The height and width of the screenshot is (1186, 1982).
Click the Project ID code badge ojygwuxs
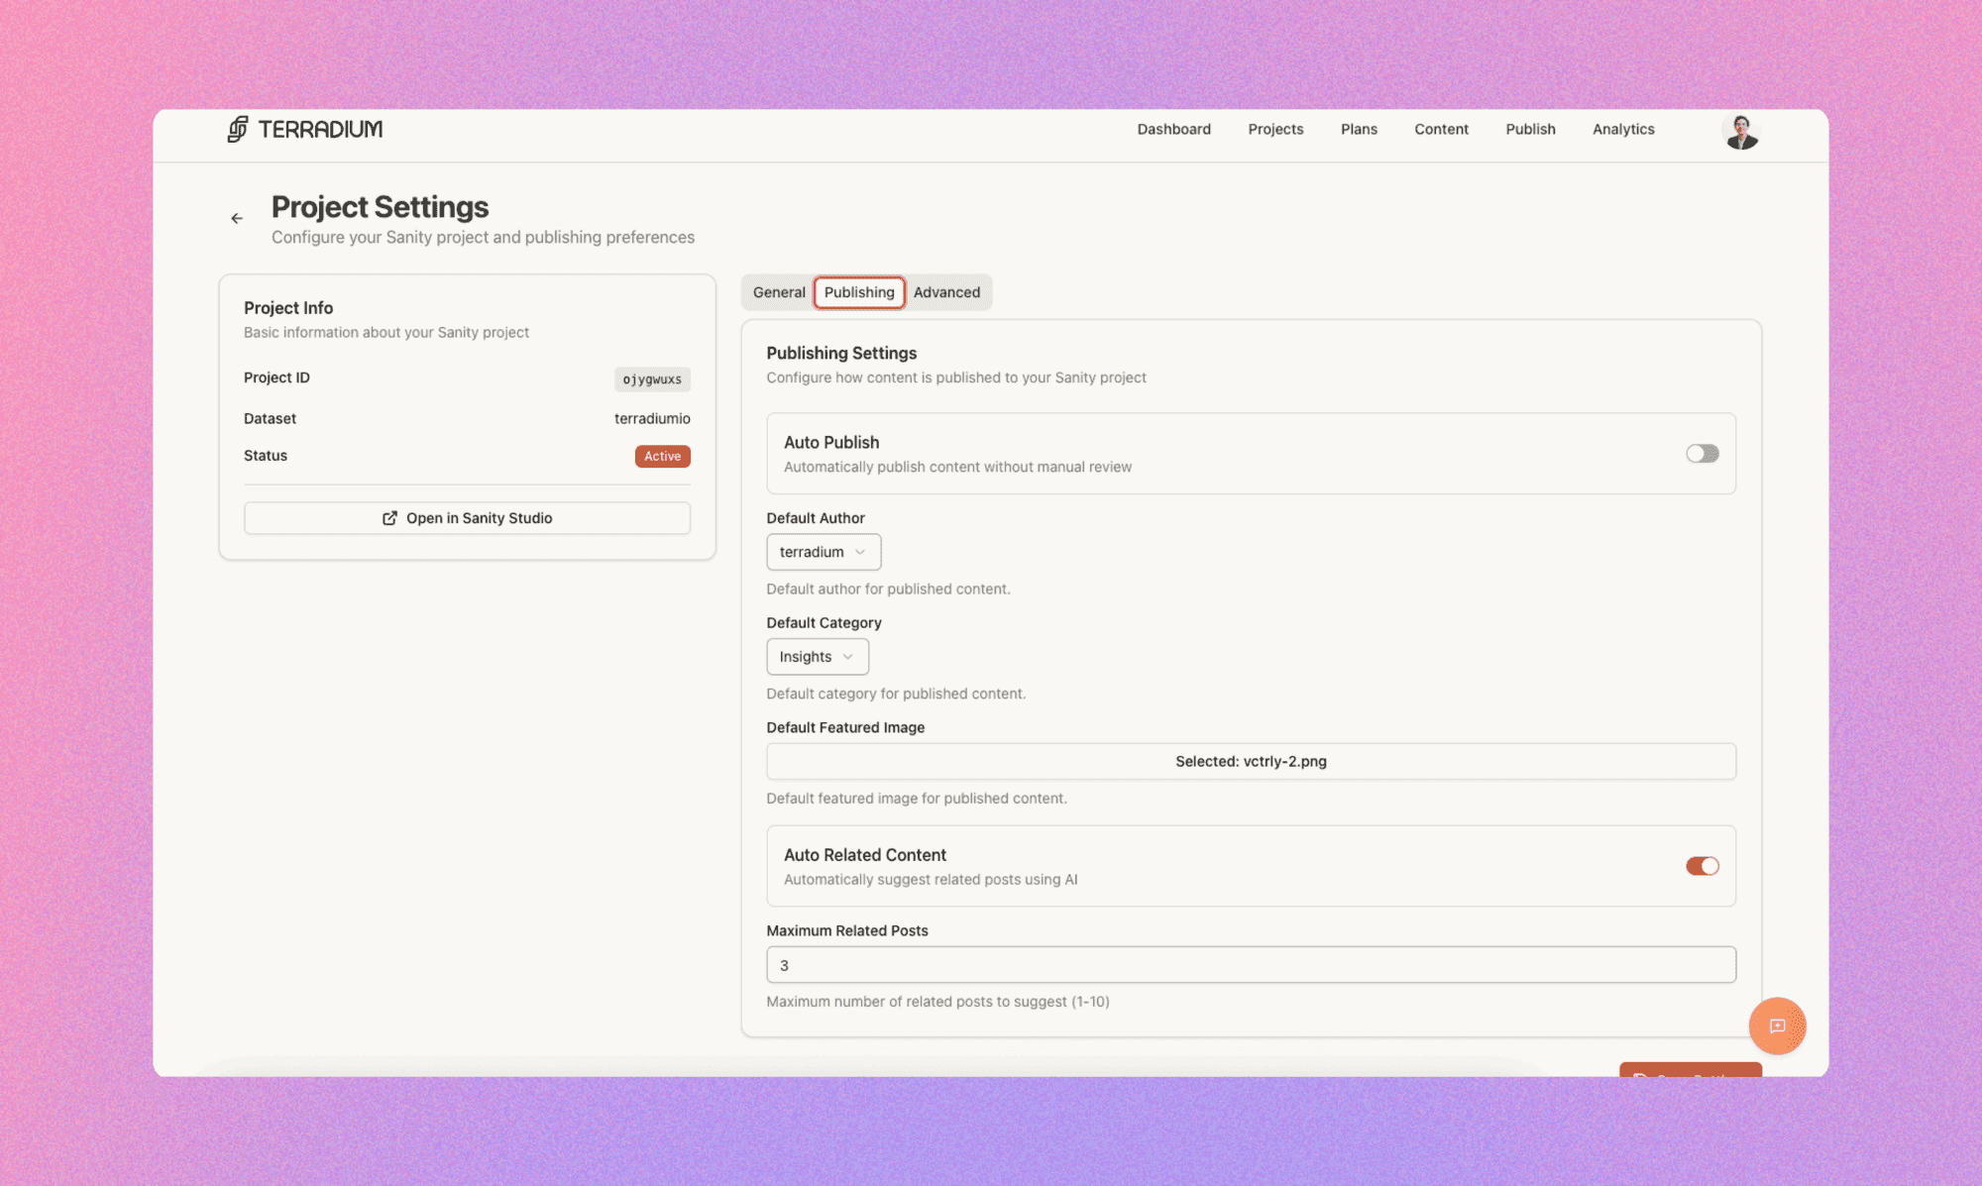[651, 378]
